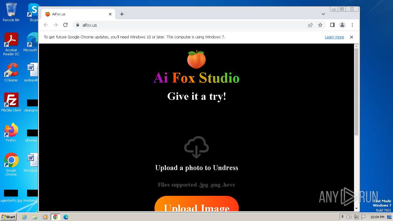Expand the tab search chevron
Image resolution: width=393 pixels, height=221 pixels.
click(323, 14)
